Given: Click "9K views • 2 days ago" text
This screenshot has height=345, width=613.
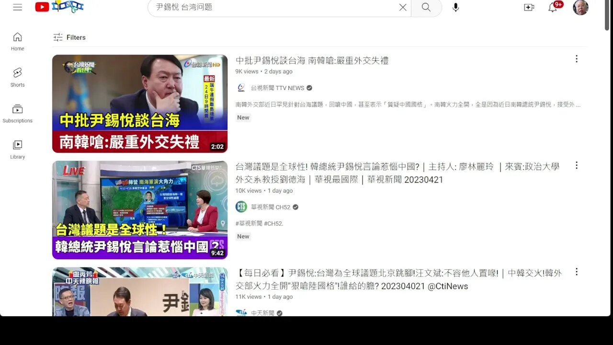Looking at the screenshot, I should [264, 71].
